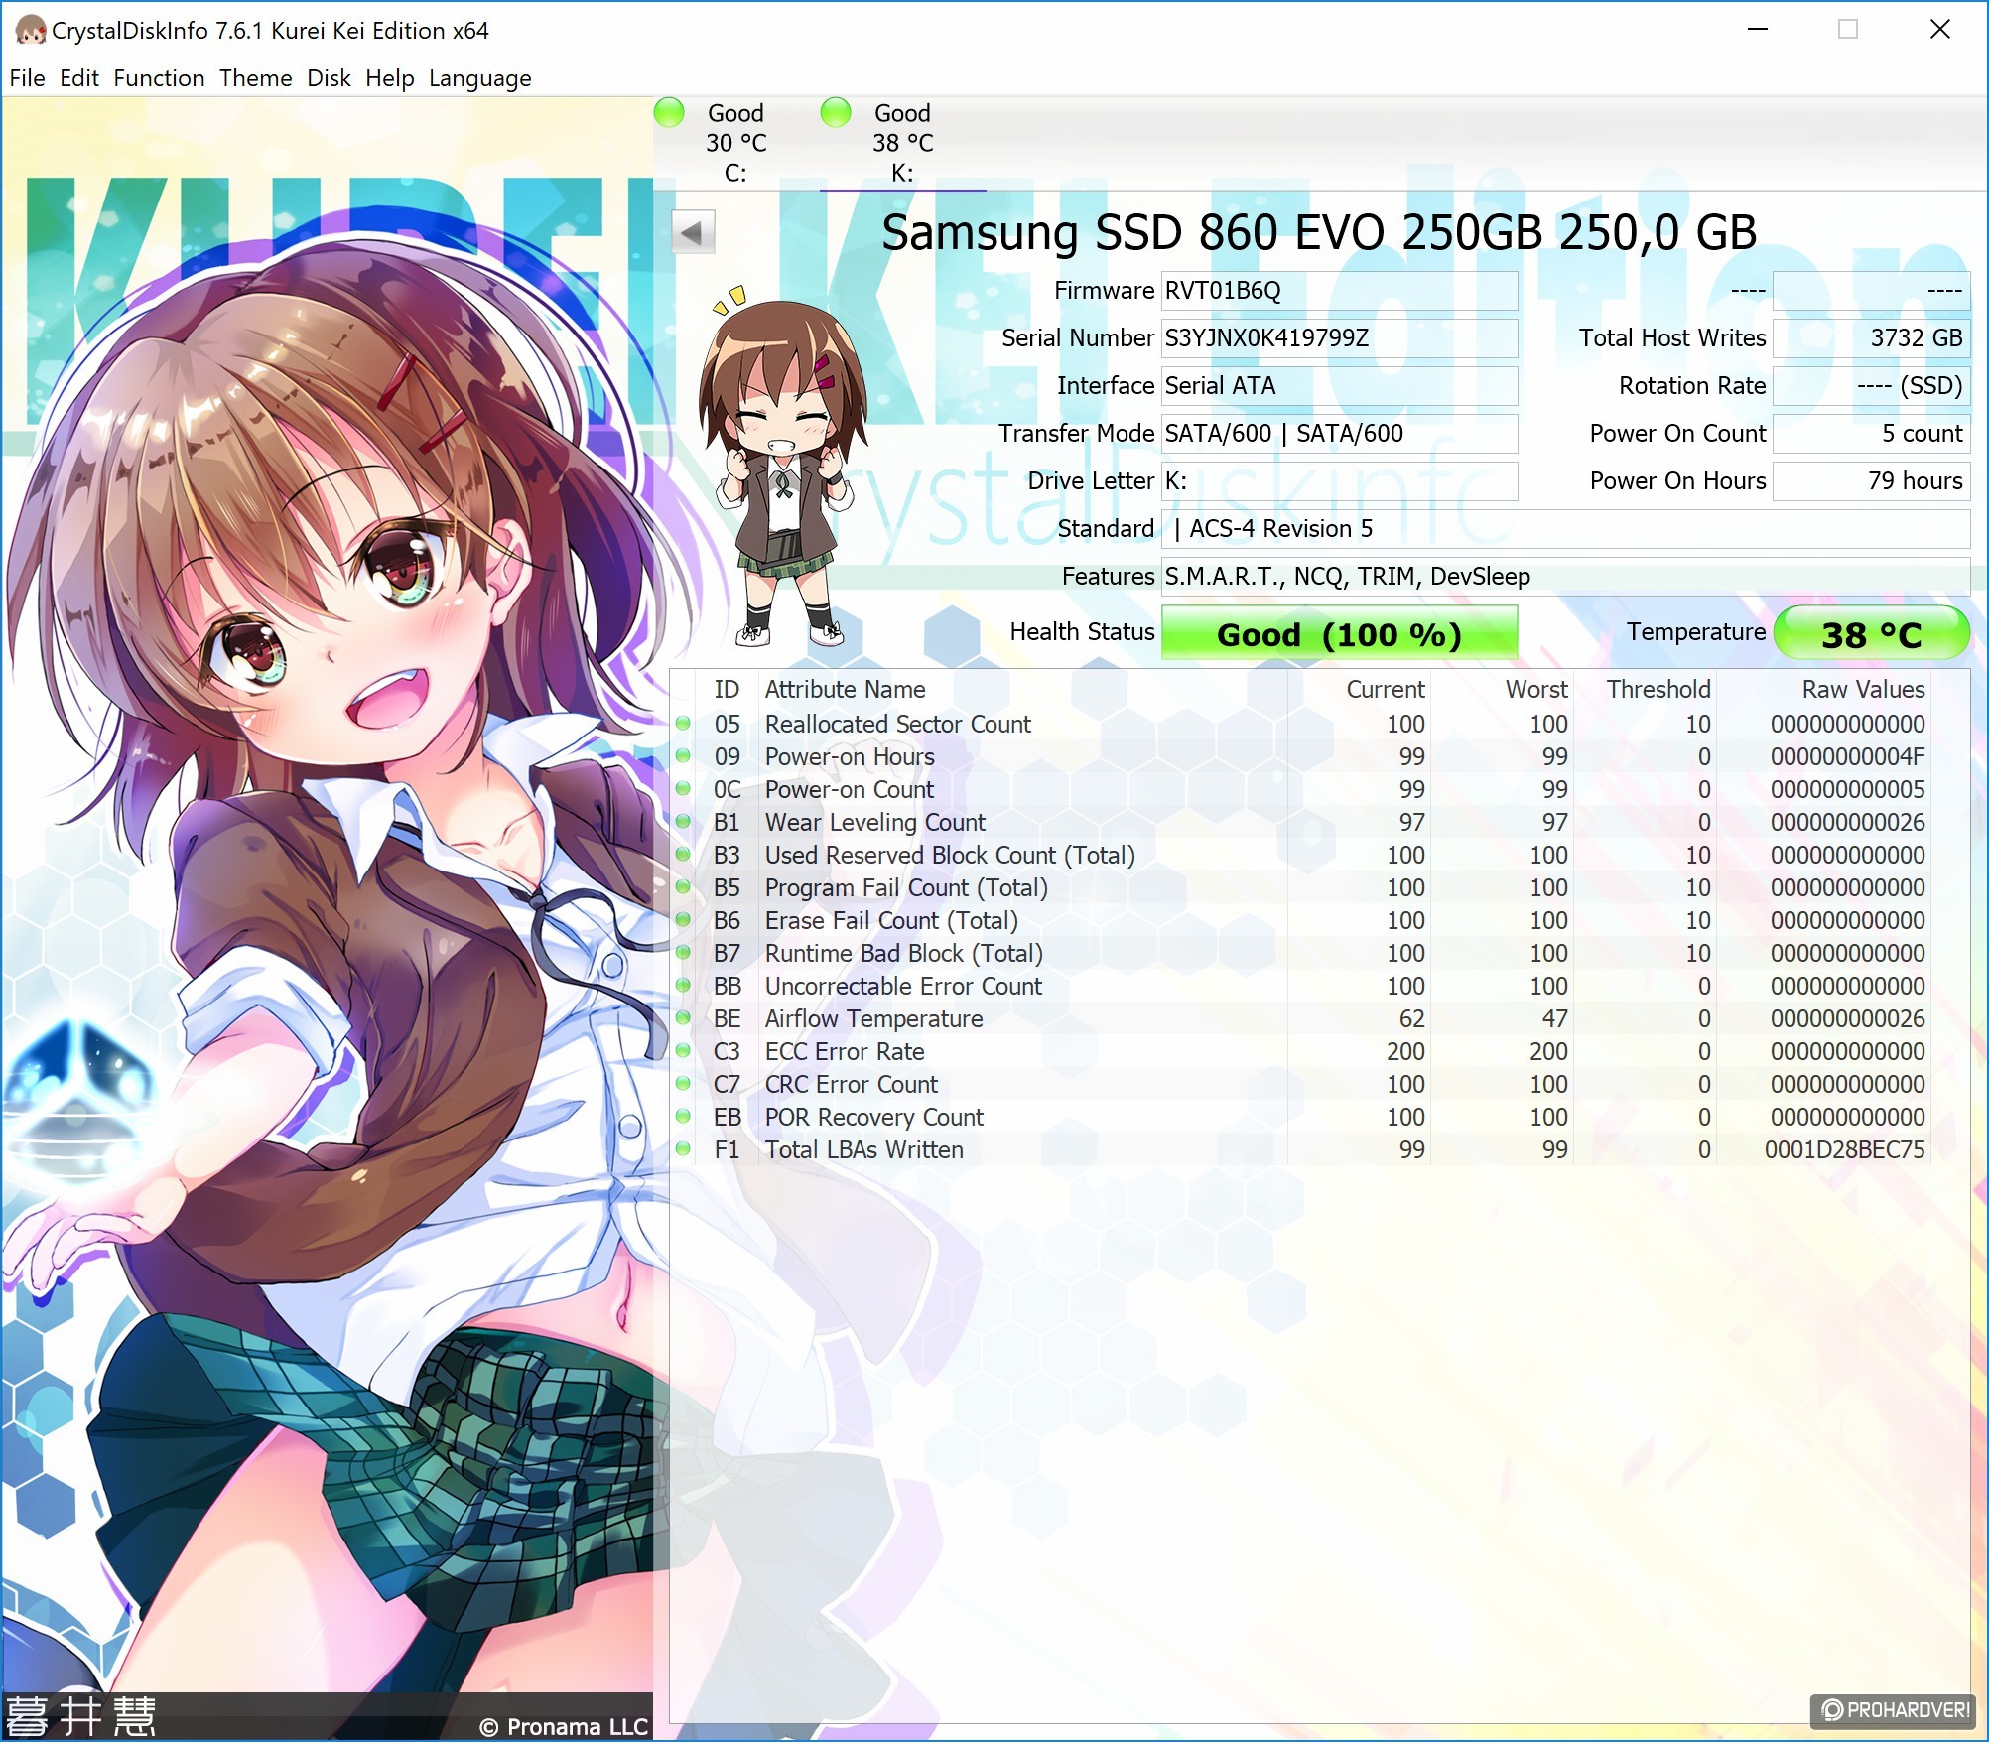Click the Features S.M.A.R.T. field

point(1565,577)
